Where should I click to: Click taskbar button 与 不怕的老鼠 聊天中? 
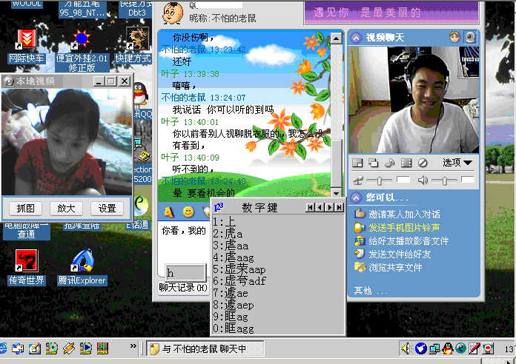pos(205,348)
